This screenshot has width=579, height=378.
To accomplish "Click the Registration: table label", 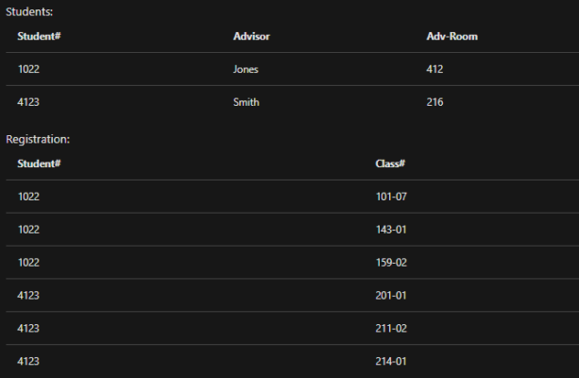I will pyautogui.click(x=38, y=139).
